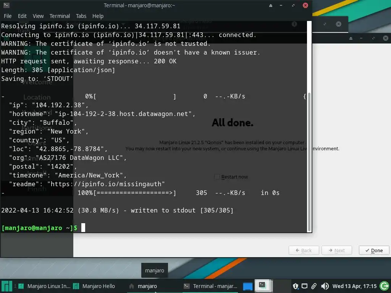The image size is (391, 293).
Task: Click the 100% download progress bar line
Action: point(141,193)
